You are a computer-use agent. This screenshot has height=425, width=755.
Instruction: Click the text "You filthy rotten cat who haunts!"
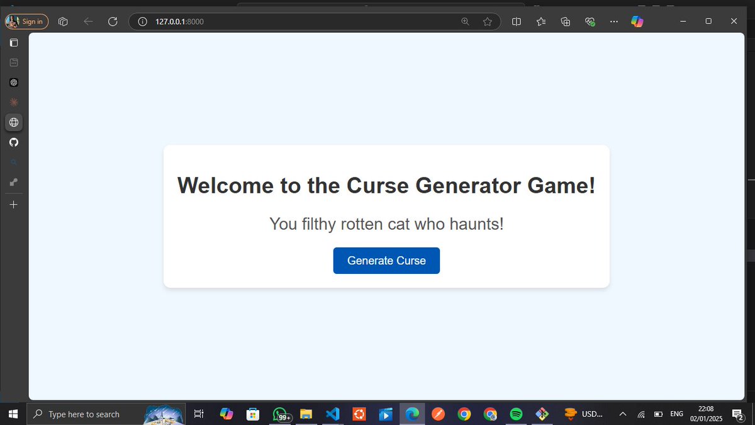pos(386,224)
